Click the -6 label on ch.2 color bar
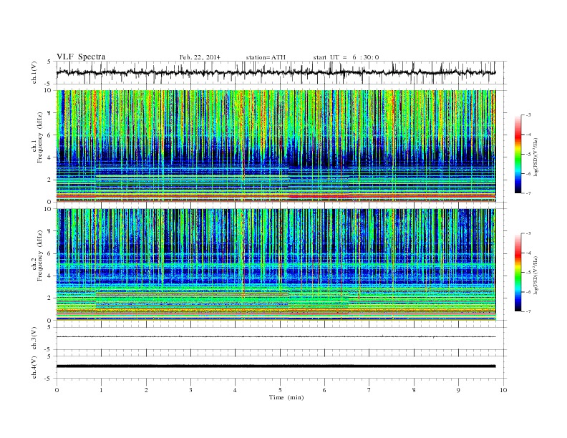Image resolution: width=567 pixels, height=438 pixels. [528, 292]
